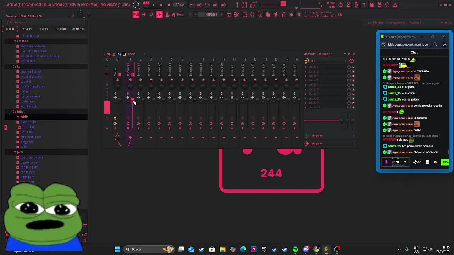
Task: Click the undo history icon in toolbar
Action: (340, 5)
